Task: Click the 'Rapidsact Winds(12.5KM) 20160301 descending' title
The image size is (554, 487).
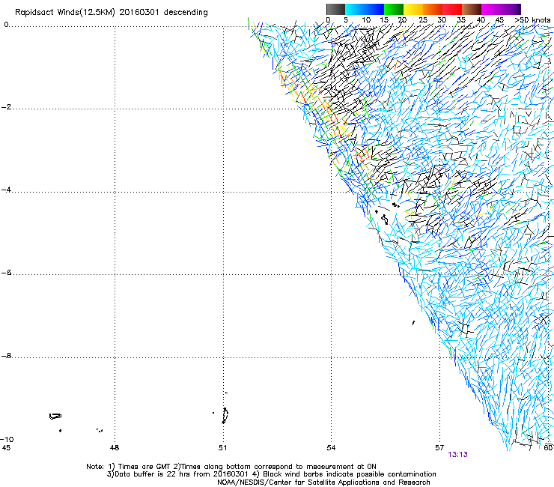Action: tap(112, 13)
